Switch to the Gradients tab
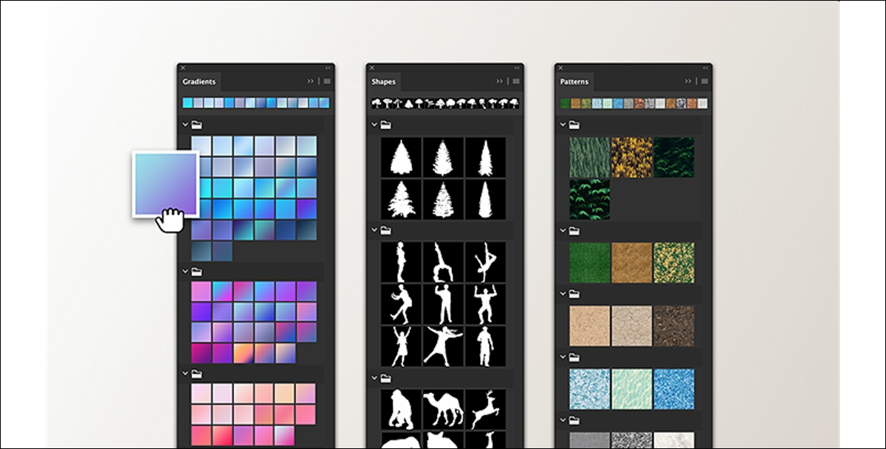This screenshot has height=449, width=886. point(199,81)
